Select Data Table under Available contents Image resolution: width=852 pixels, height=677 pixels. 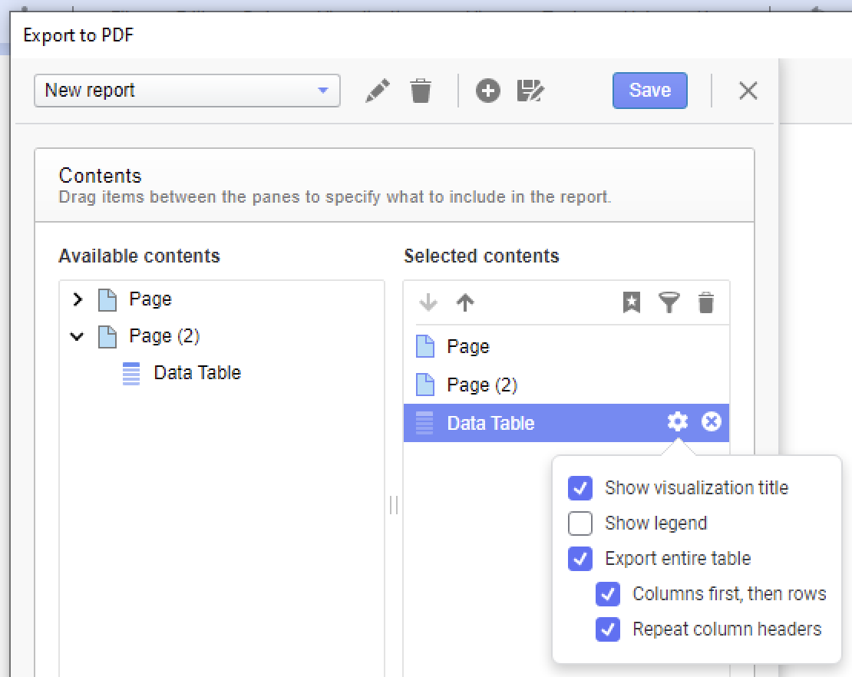click(x=196, y=373)
